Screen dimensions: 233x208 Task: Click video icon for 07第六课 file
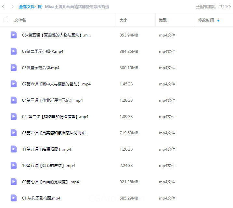tap(13, 84)
